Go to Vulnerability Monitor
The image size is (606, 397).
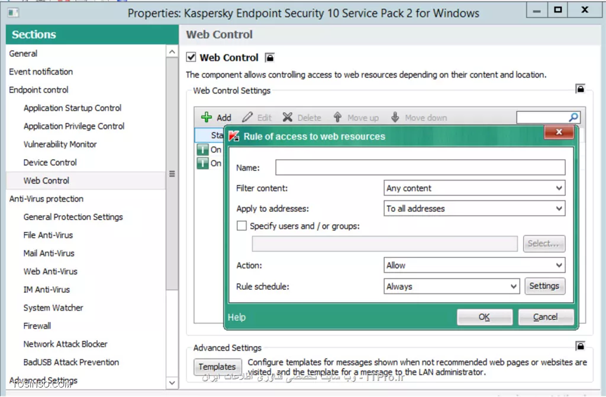pos(60,144)
